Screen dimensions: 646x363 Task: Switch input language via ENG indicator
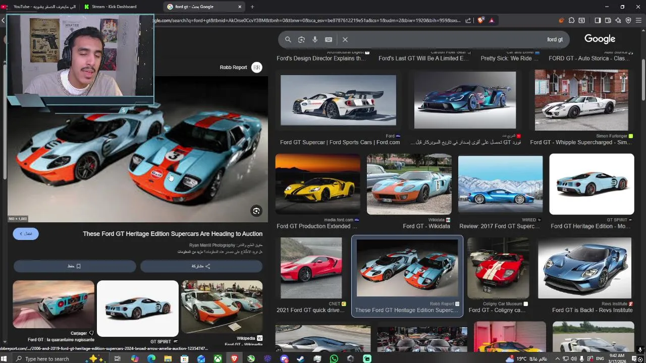601,359
